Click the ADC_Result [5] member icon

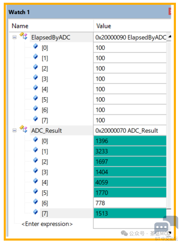36,191
